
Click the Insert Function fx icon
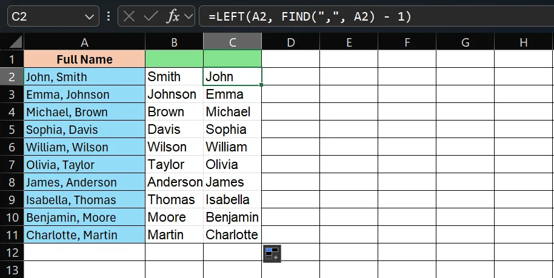(x=173, y=16)
